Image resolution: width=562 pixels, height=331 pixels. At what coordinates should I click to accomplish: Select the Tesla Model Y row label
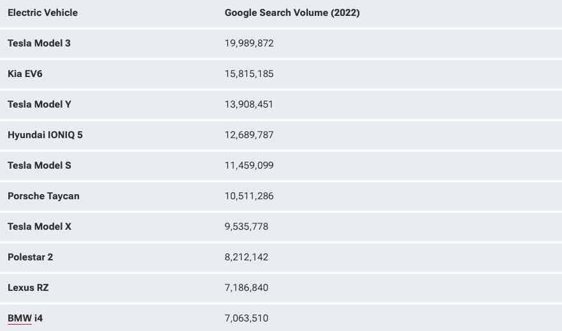pyautogui.click(x=40, y=104)
